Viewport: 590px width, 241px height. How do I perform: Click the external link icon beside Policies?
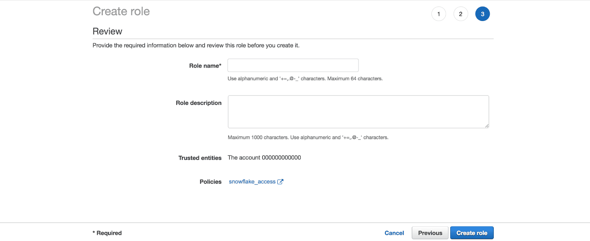click(x=280, y=181)
